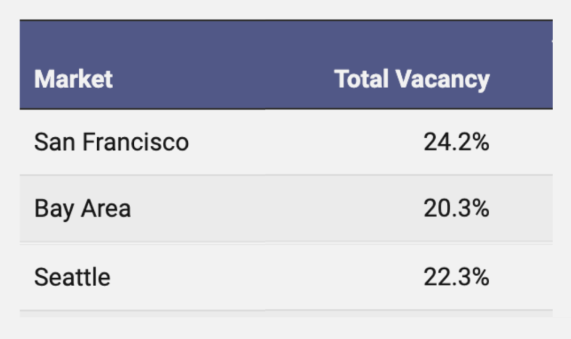Click the divider line below Seattle row
Image resolution: width=571 pixels, height=339 pixels.
pos(286,310)
